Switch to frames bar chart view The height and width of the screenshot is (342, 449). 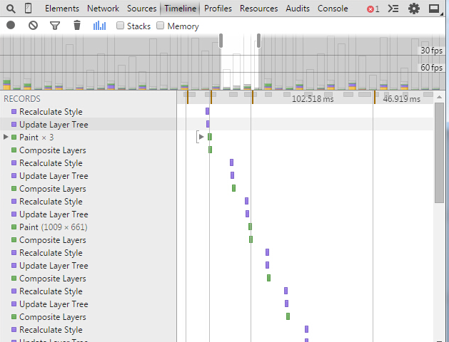[99, 26]
